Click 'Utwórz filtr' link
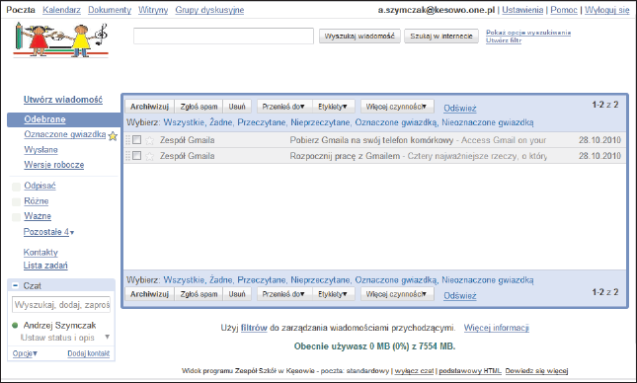This screenshot has height=383, width=637. coord(504,40)
